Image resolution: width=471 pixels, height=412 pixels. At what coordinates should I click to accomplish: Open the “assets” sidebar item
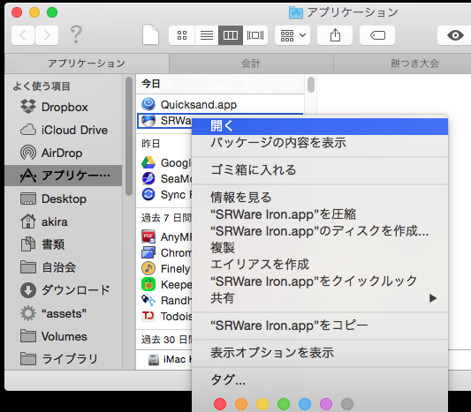pyautogui.click(x=64, y=314)
